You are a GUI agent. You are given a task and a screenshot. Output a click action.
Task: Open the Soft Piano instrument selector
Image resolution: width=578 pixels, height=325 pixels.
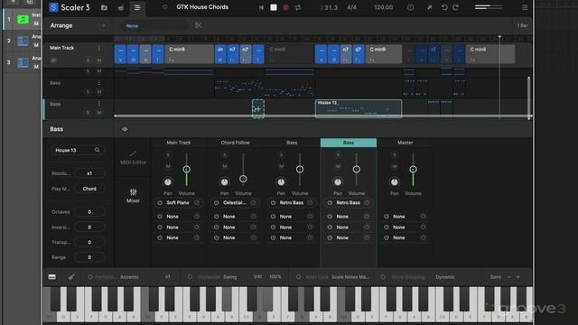[x=178, y=202]
